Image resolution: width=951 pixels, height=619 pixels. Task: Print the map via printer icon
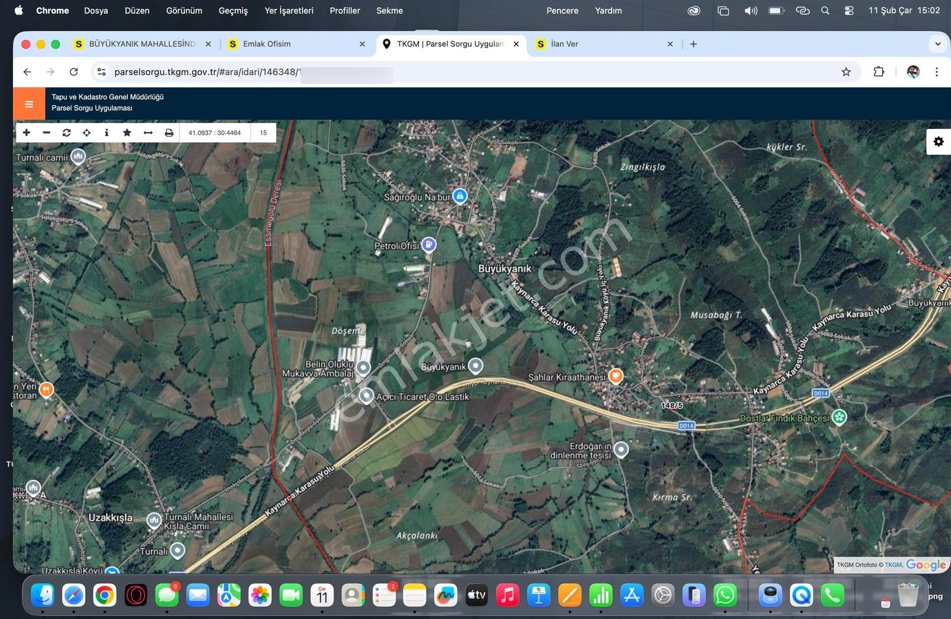[x=169, y=133]
